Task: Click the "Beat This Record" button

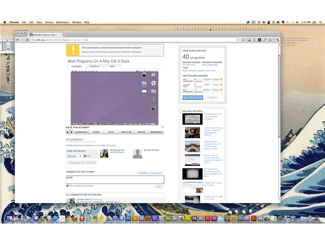Action: [x=193, y=97]
